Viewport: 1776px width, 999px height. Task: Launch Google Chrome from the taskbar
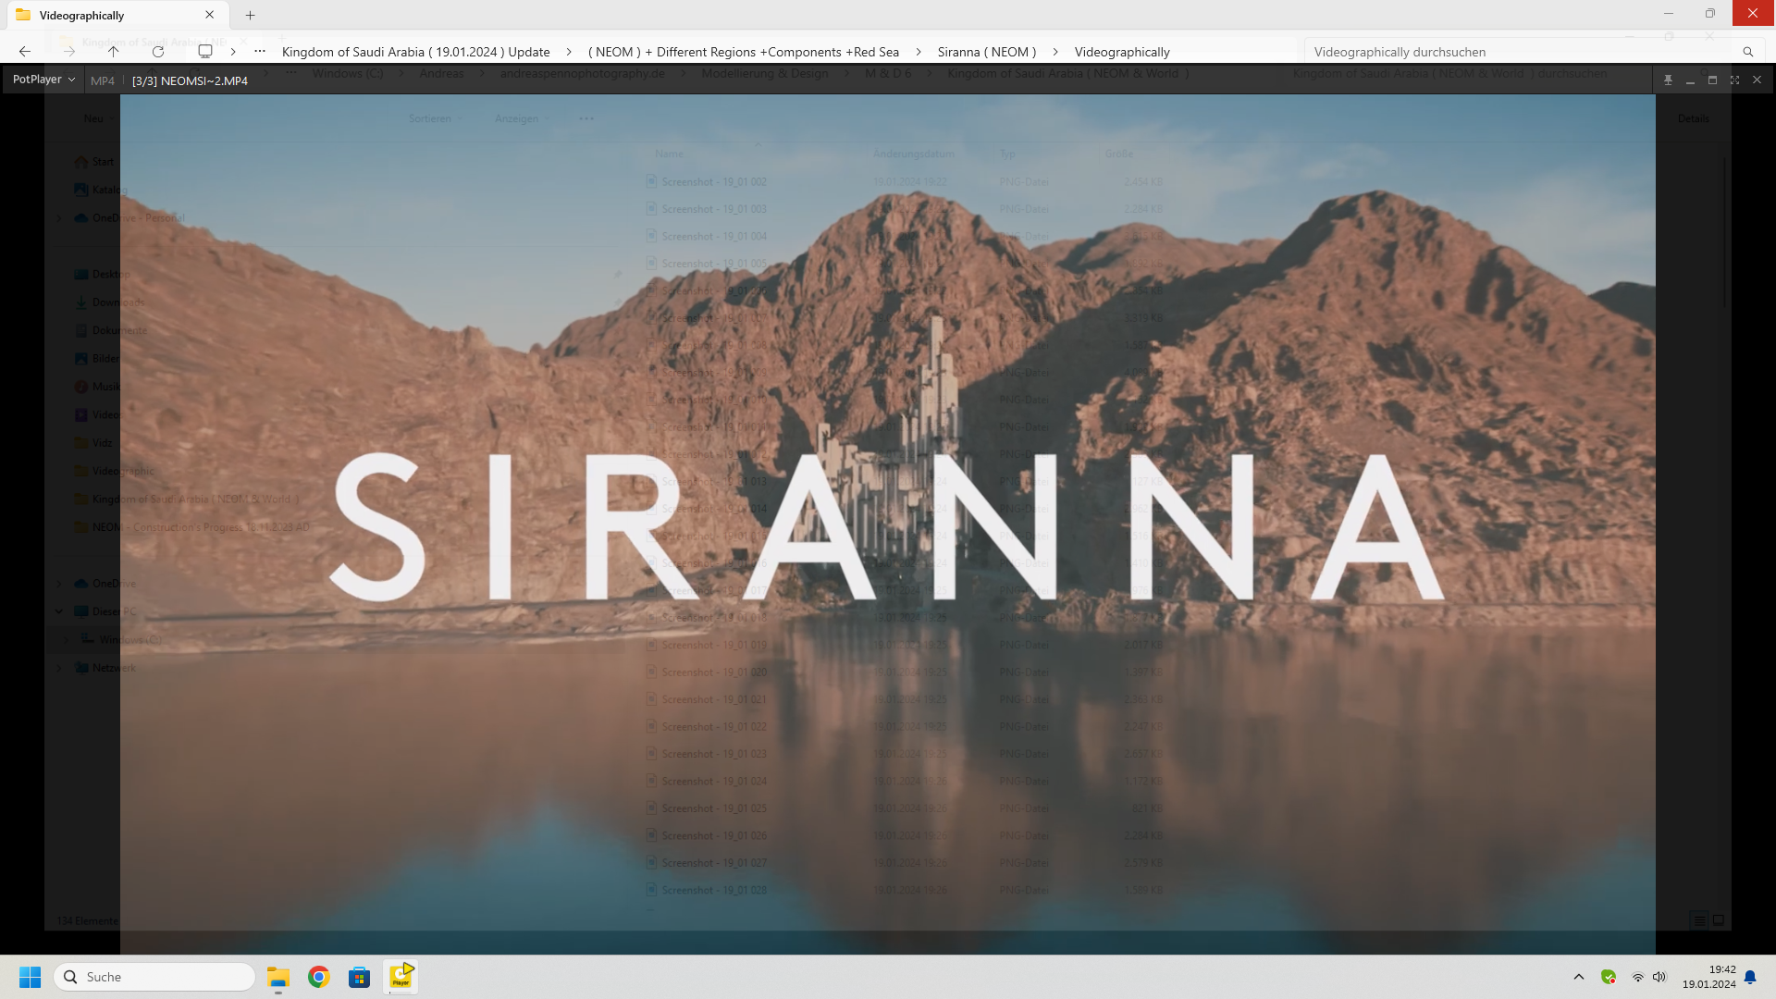pos(319,977)
